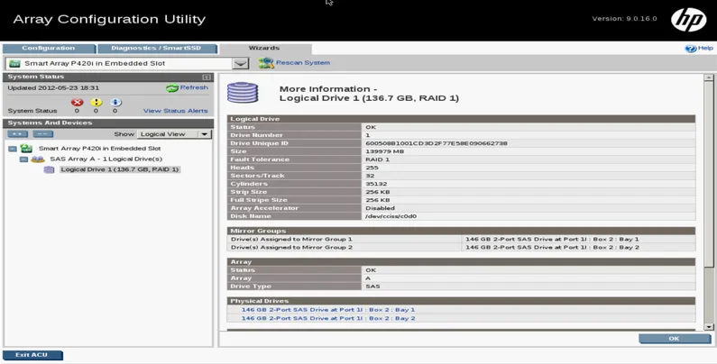Click the controller icon in selector box
Screen dimensions: 717x364
pyautogui.click(x=14, y=63)
